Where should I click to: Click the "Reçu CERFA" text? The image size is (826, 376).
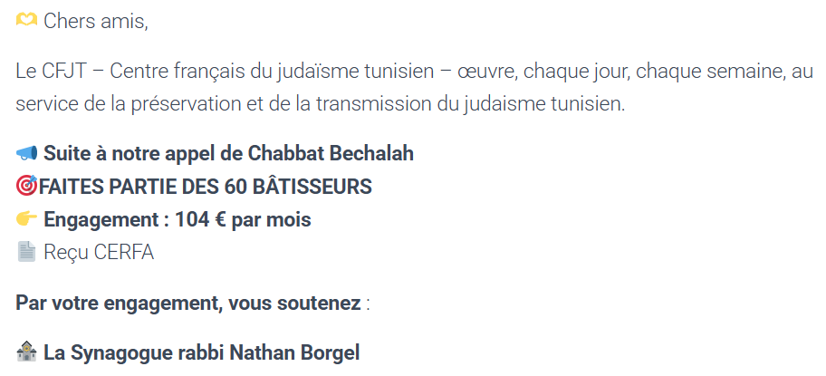click(99, 252)
